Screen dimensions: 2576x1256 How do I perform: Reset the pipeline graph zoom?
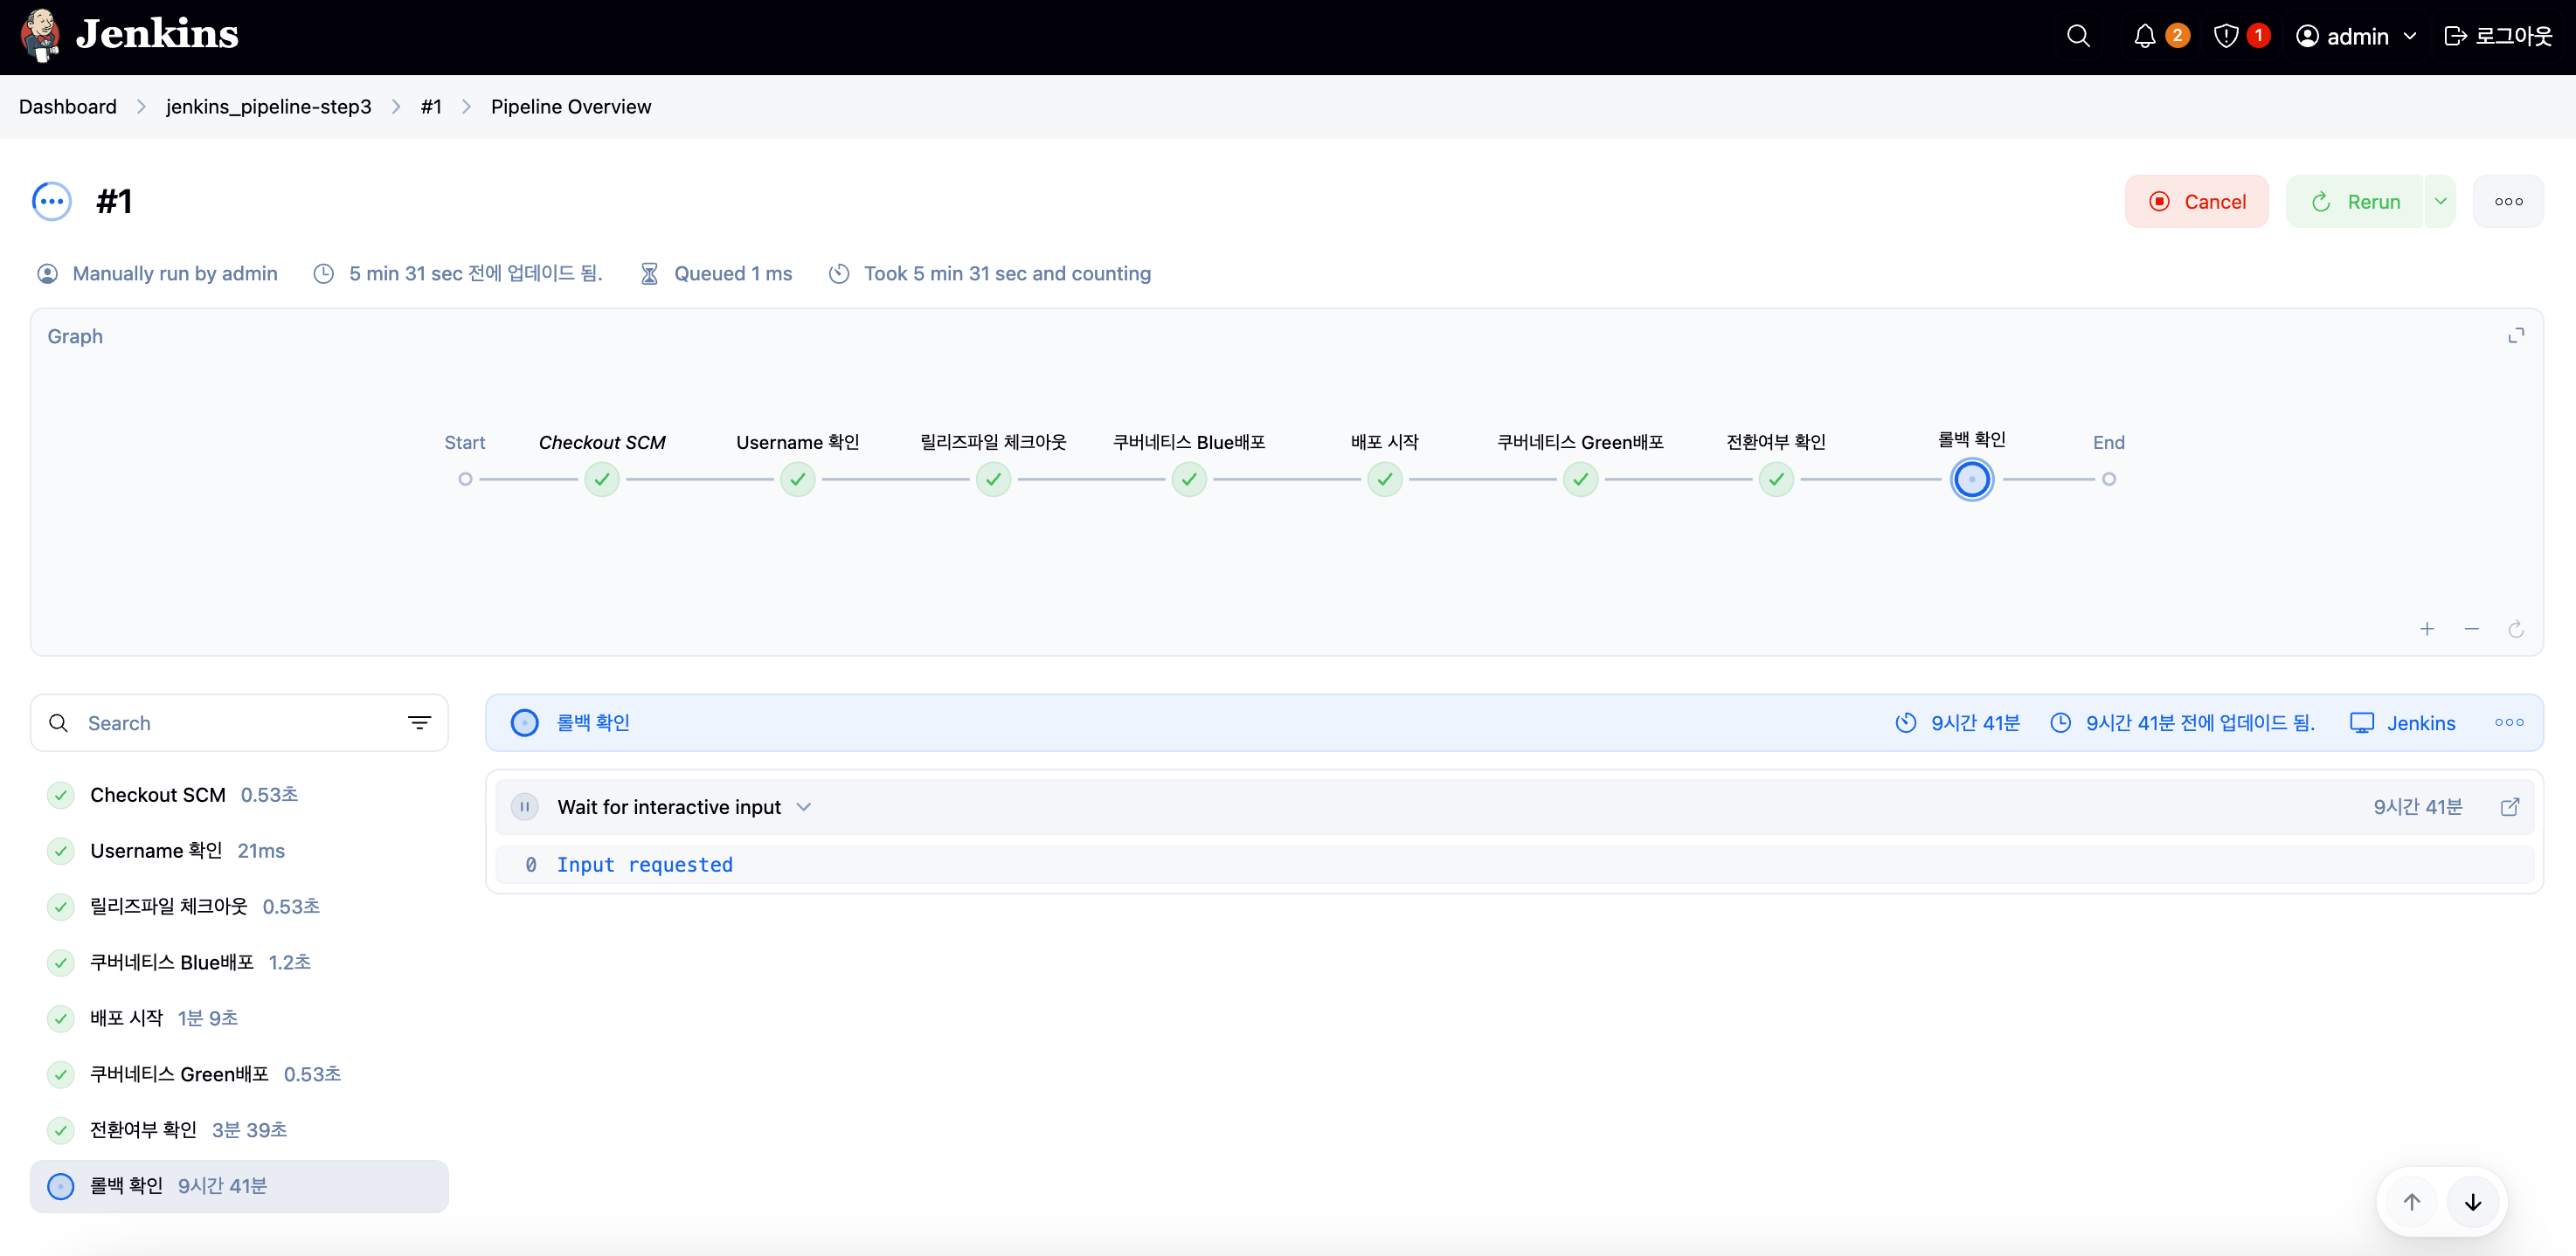click(2516, 629)
